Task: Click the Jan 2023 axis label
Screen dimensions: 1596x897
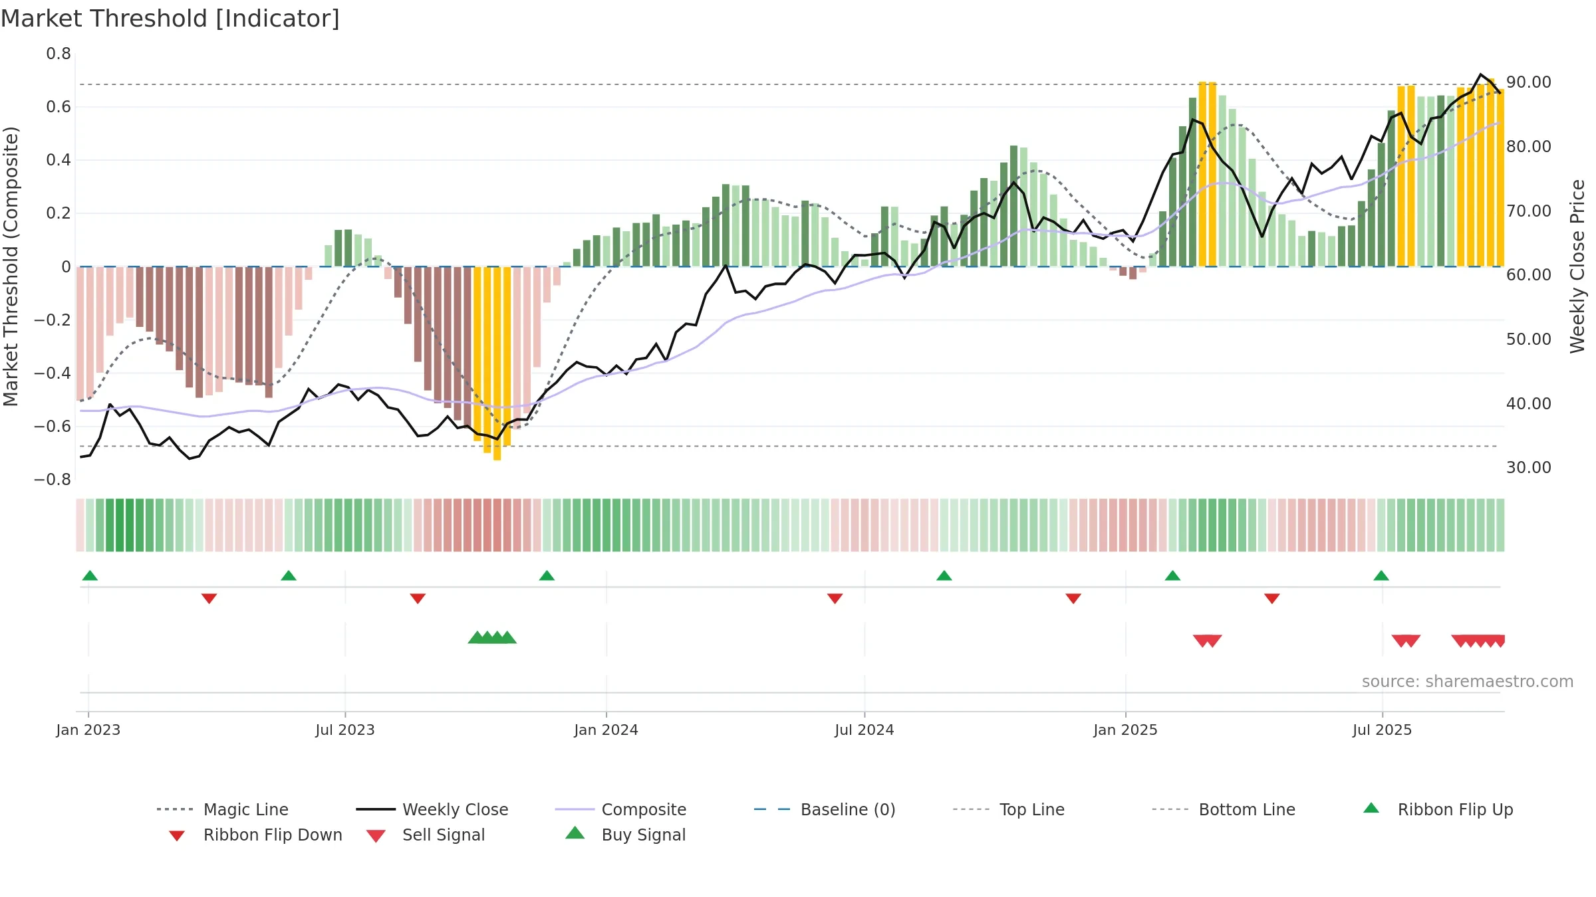Action: tap(88, 730)
